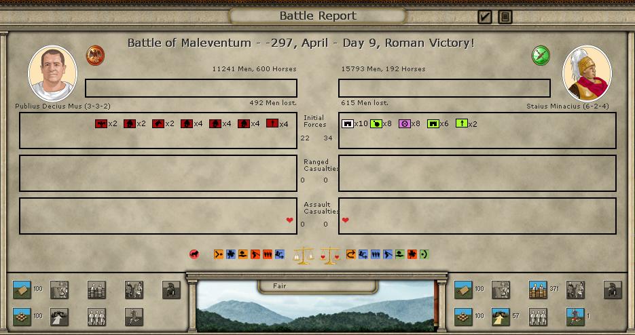Select the purple unit icon labeled x8
Image resolution: width=635 pixels, height=335 pixels.
point(404,123)
